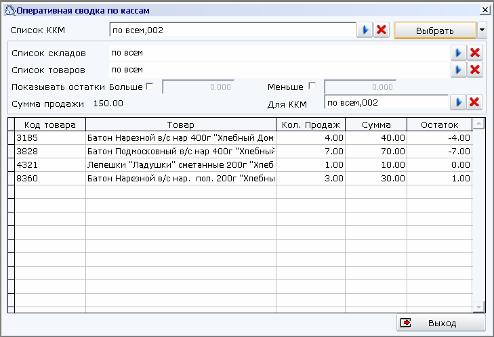Click the Товар column header

pos(180,125)
